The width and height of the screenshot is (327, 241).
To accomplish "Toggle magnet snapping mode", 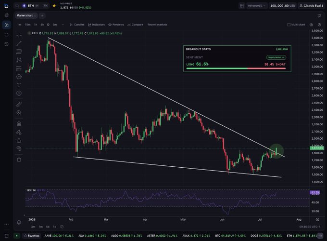I will (19, 124).
